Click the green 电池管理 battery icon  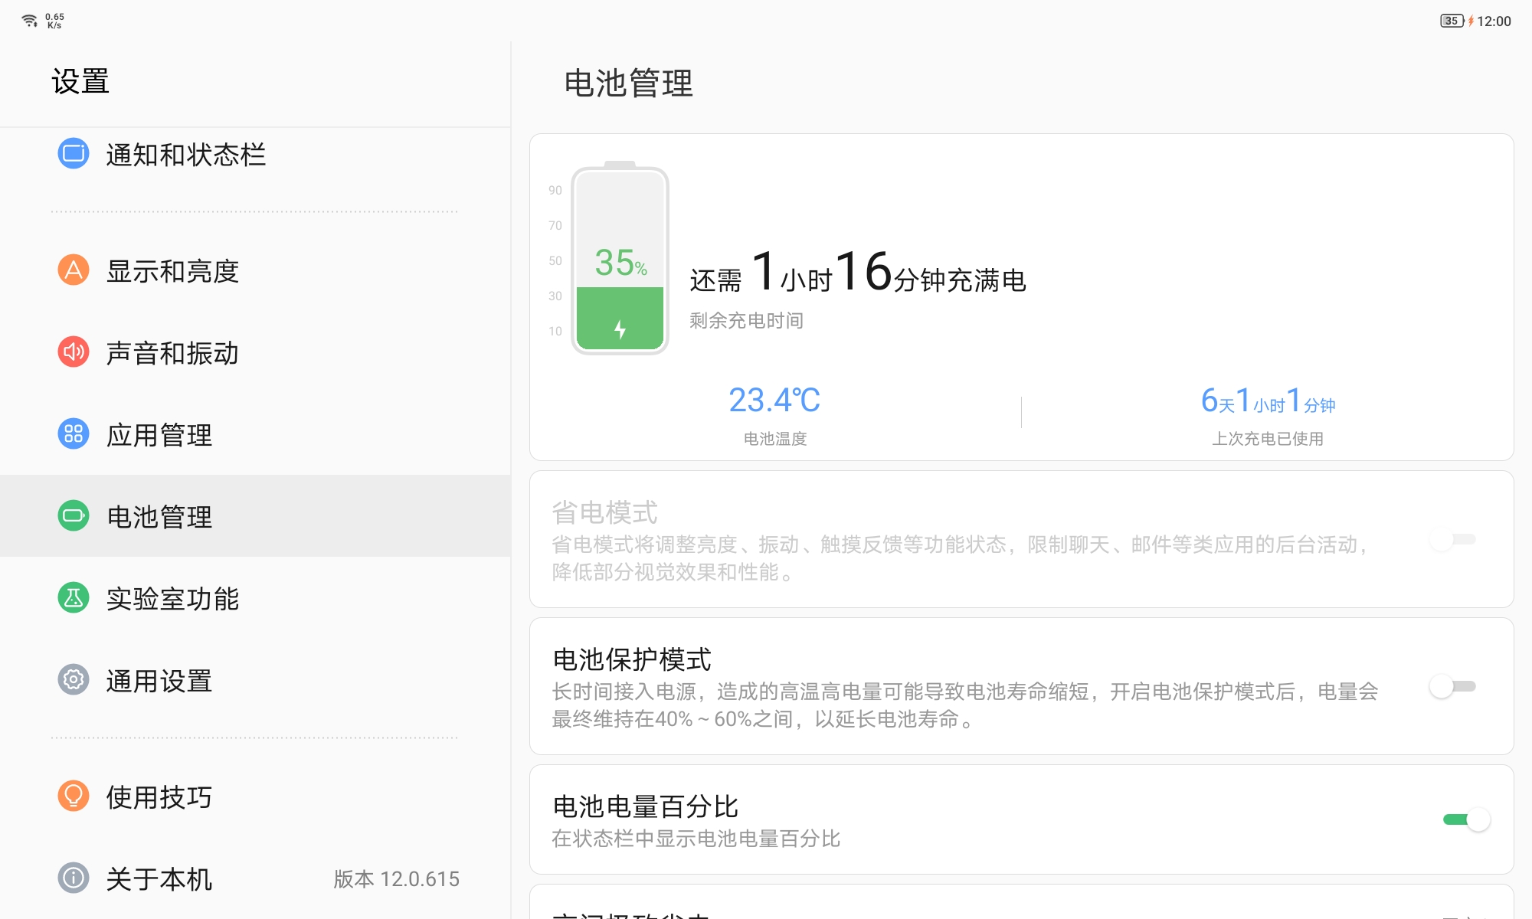click(x=73, y=516)
